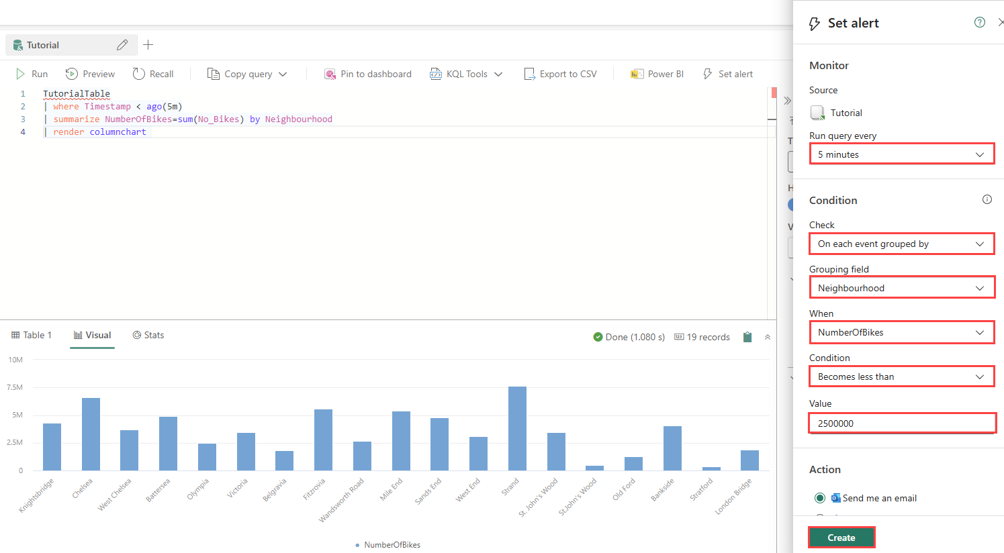Open the Becomes less than condition dropdown
The image size is (1004, 553).
(901, 376)
